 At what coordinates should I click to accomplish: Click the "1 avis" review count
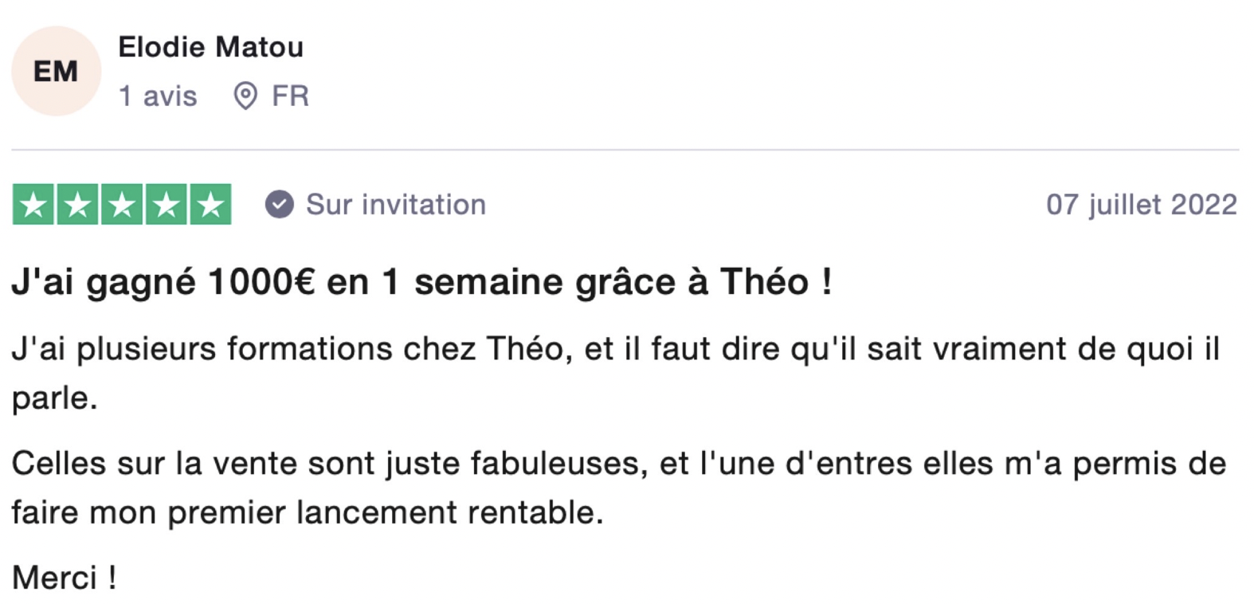158,96
